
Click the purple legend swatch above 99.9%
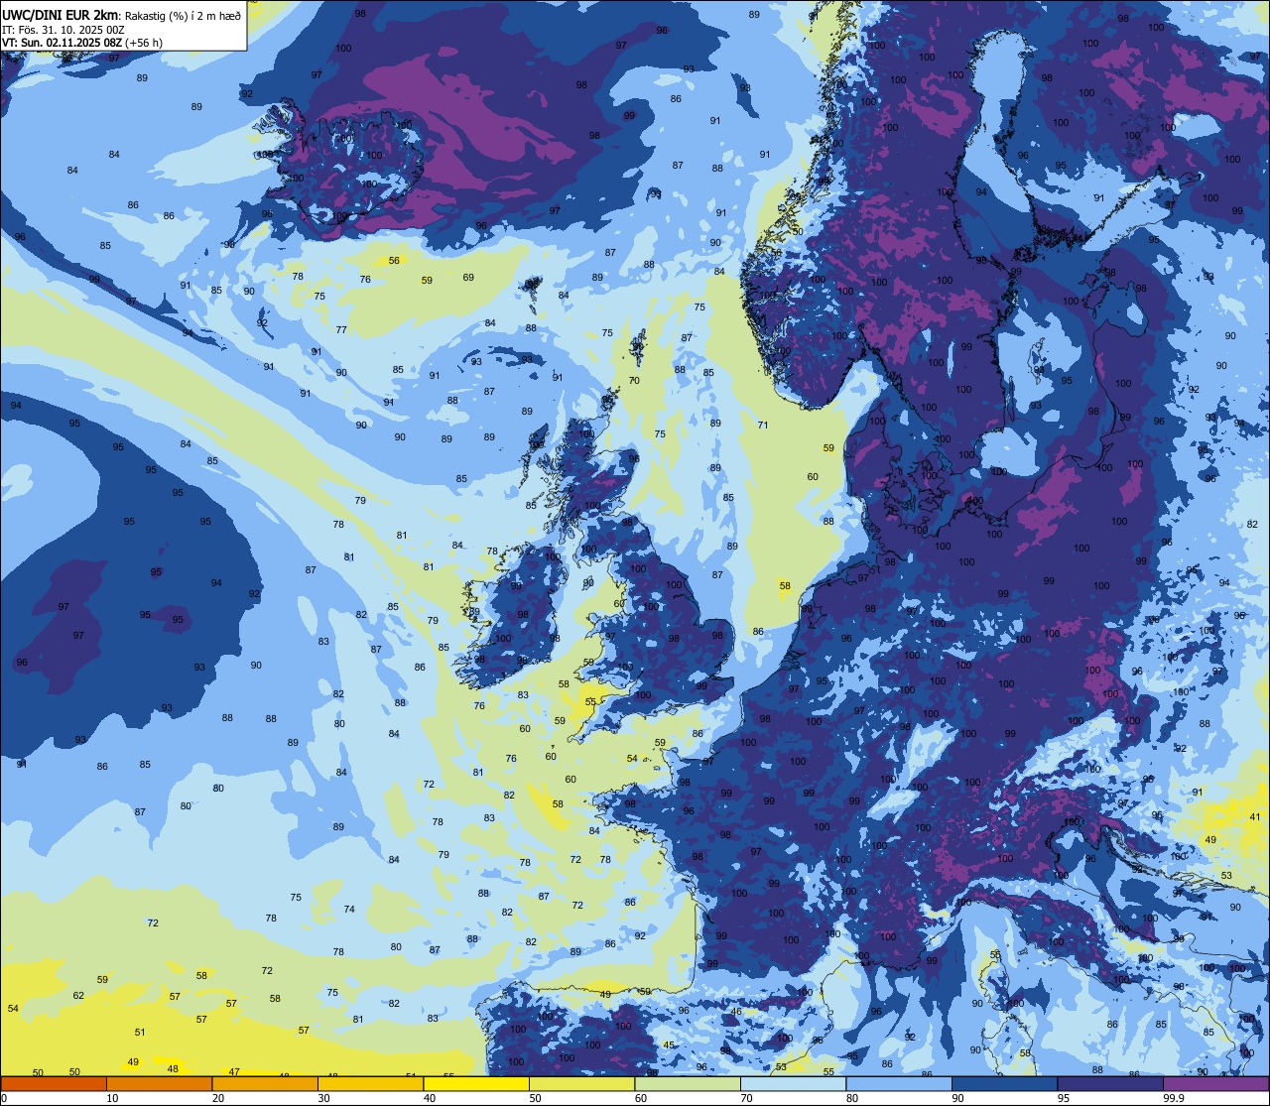[x=1215, y=1083]
